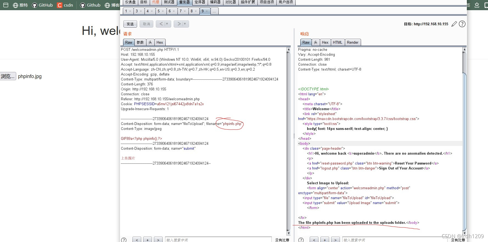The width and height of the screenshot is (488, 242).
Task: Open the request search help icon
Action: 124,240
